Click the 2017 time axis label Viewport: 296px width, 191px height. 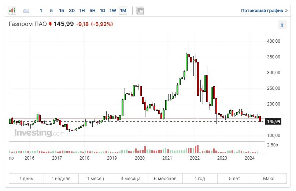[x=57, y=158]
